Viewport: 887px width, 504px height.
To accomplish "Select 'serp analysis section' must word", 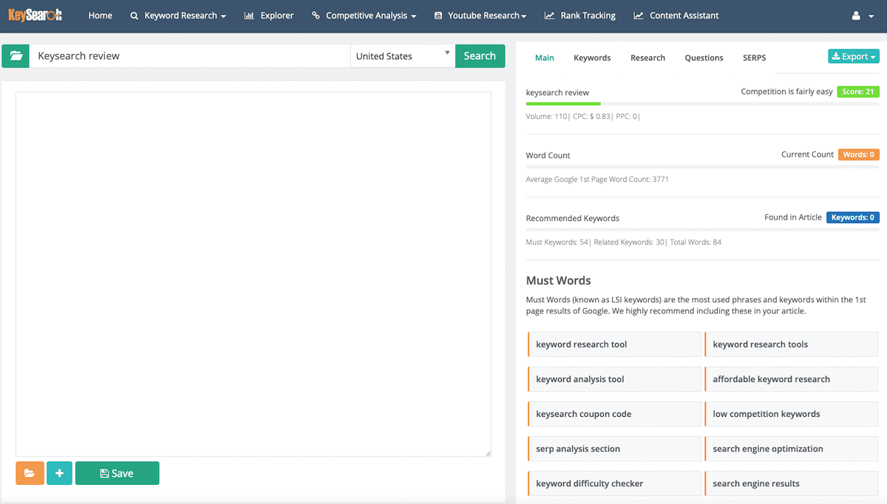I will coord(614,449).
